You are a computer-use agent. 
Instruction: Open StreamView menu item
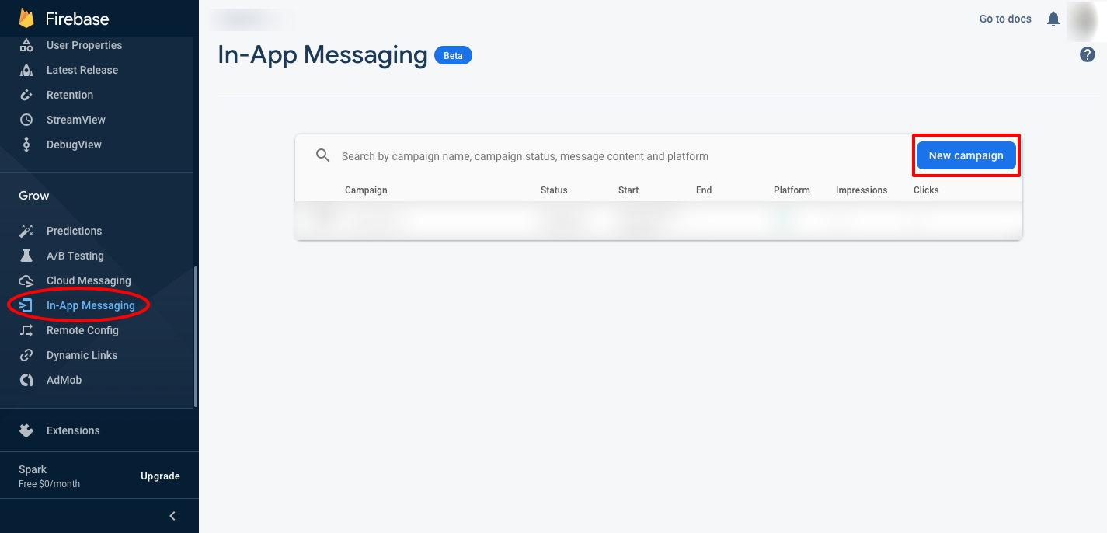tap(76, 120)
